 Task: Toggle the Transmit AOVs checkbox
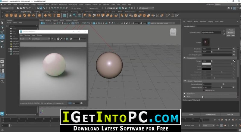204,90
